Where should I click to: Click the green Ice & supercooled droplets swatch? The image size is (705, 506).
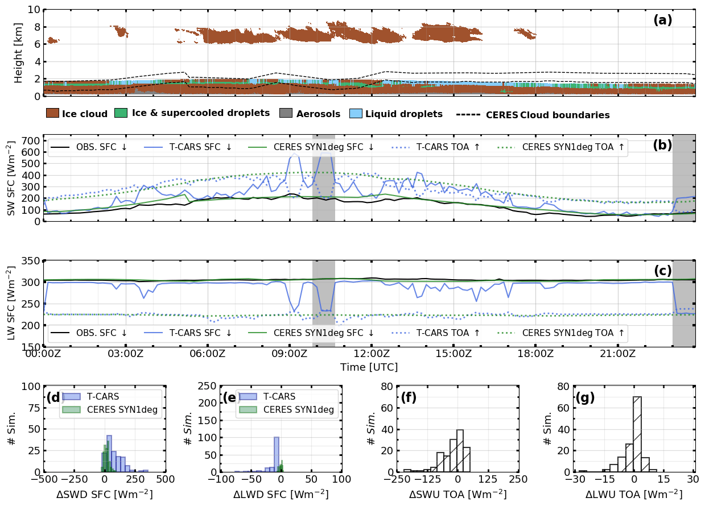(x=121, y=113)
